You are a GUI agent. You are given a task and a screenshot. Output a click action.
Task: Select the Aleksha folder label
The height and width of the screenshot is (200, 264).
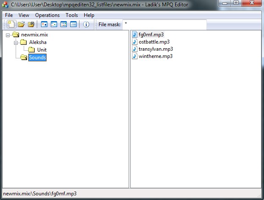tap(38, 42)
